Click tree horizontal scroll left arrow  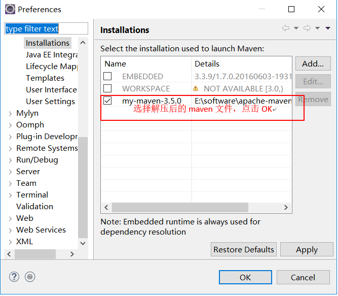point(9,254)
